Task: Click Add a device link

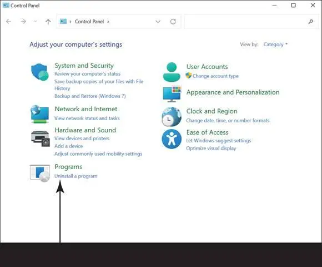Action: (x=69, y=146)
